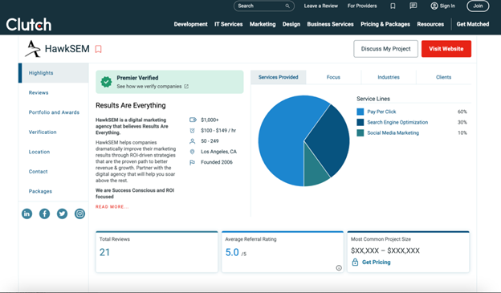Viewport: 501px width, 293px height.
Task: Open HawkSEM LinkedIn profile icon
Action: 26,214
